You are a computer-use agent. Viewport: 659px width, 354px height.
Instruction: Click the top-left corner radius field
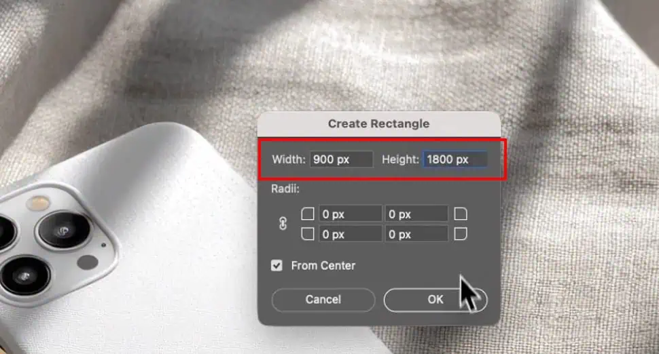pyautogui.click(x=351, y=214)
